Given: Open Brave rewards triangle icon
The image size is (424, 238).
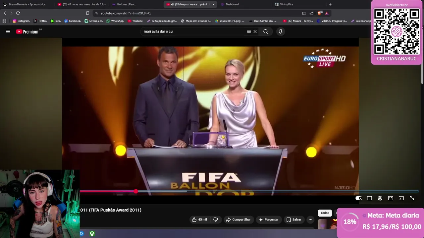Looking at the screenshot, I should coord(327,13).
